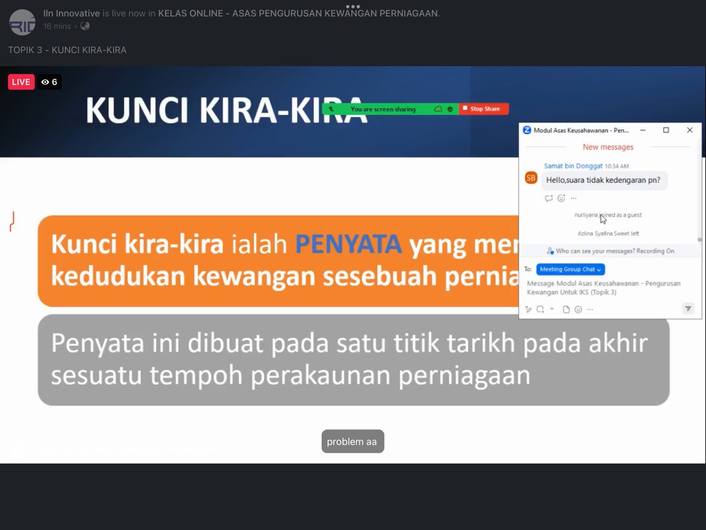Click the send message arrow icon
Screen dimensions: 706x530
pyautogui.click(x=688, y=309)
